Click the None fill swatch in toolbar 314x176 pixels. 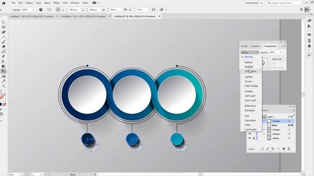pos(4,104)
